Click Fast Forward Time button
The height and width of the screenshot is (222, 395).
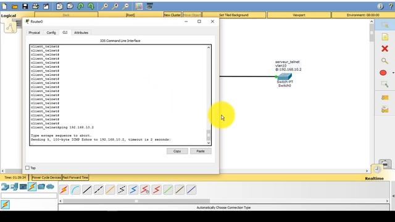75,178
